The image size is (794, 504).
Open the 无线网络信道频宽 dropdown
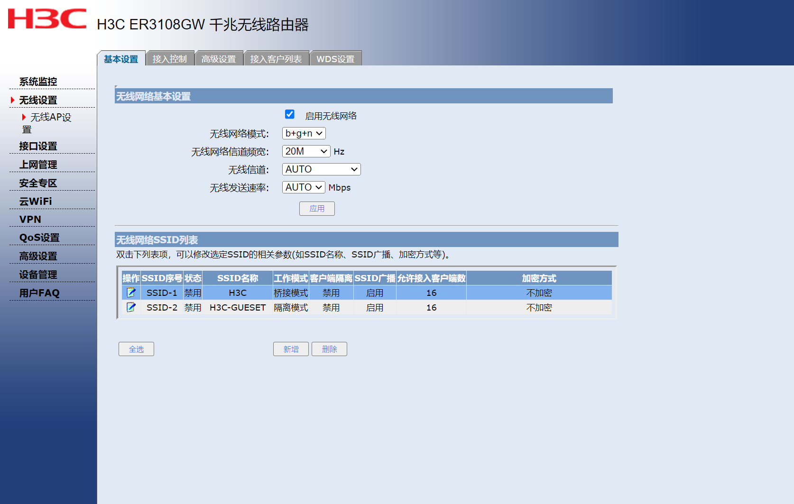(x=306, y=151)
